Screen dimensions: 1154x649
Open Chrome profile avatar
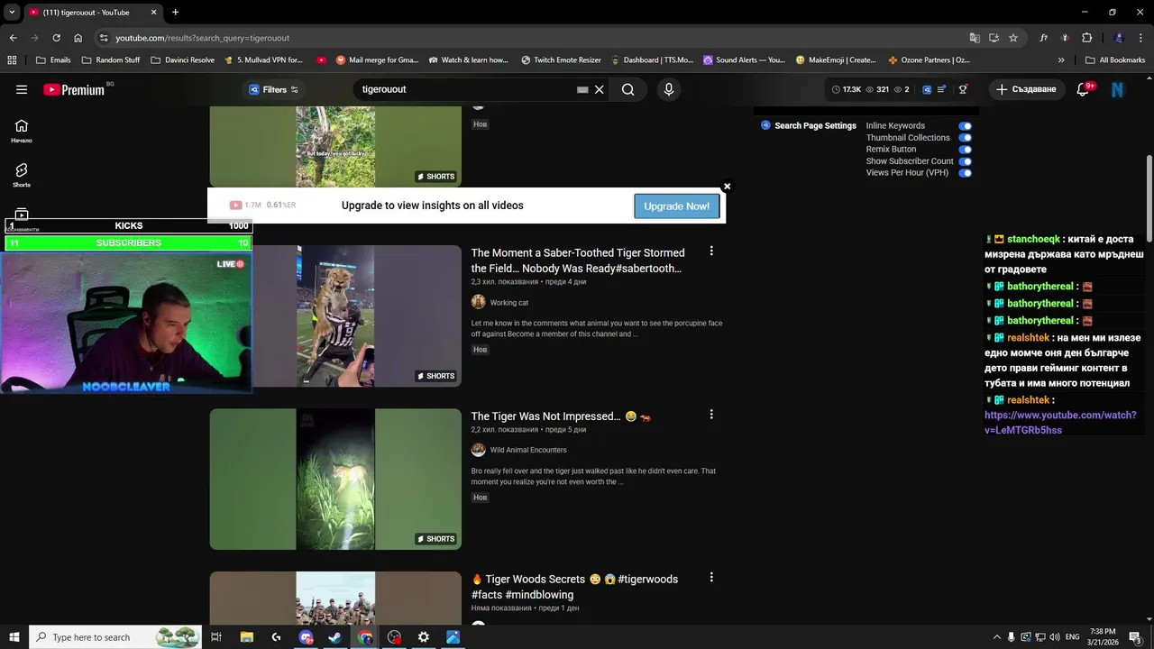(1119, 38)
